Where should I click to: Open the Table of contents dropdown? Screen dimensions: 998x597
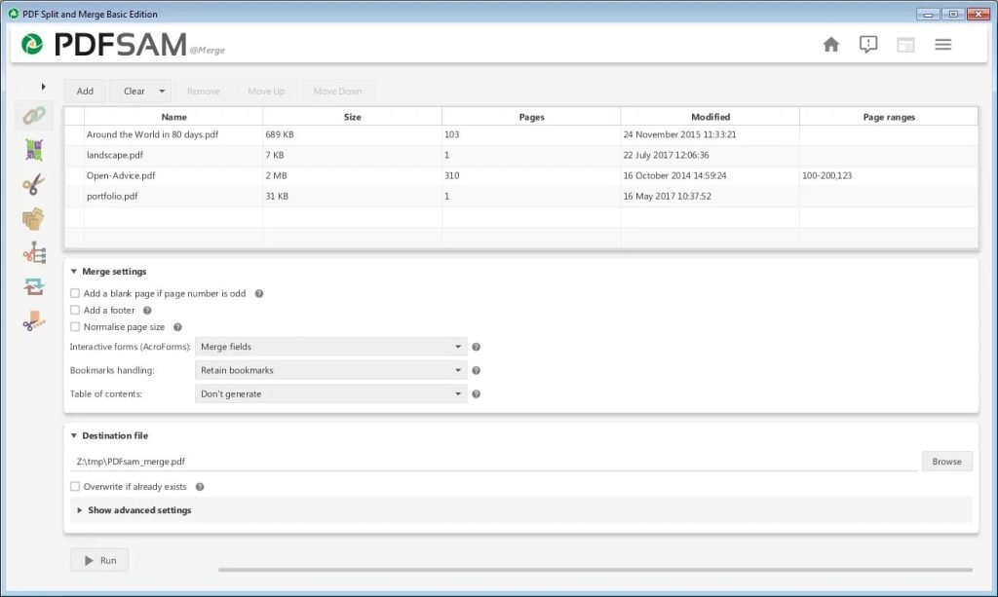click(x=331, y=393)
